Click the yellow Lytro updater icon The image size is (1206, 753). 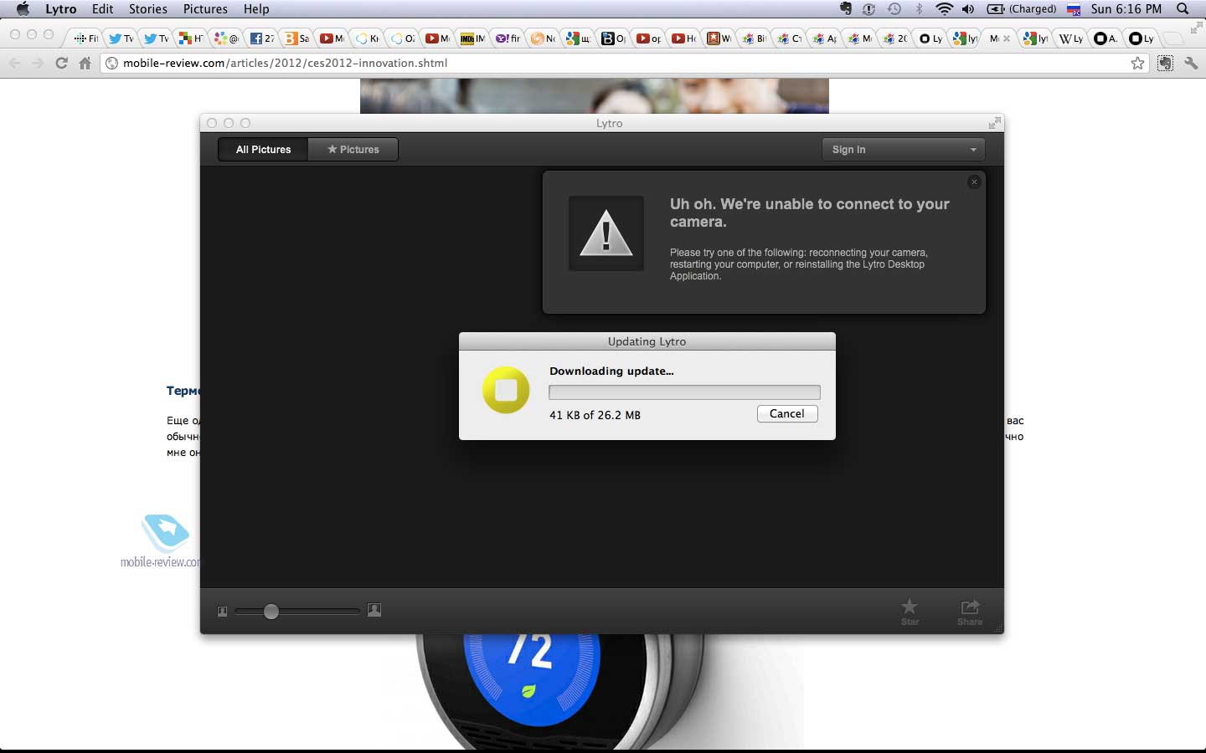pos(506,390)
